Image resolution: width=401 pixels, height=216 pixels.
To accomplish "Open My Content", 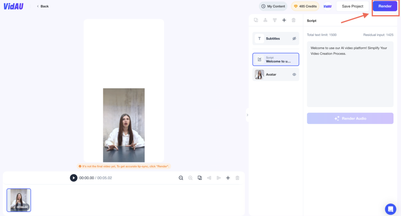I will pyautogui.click(x=273, y=6).
